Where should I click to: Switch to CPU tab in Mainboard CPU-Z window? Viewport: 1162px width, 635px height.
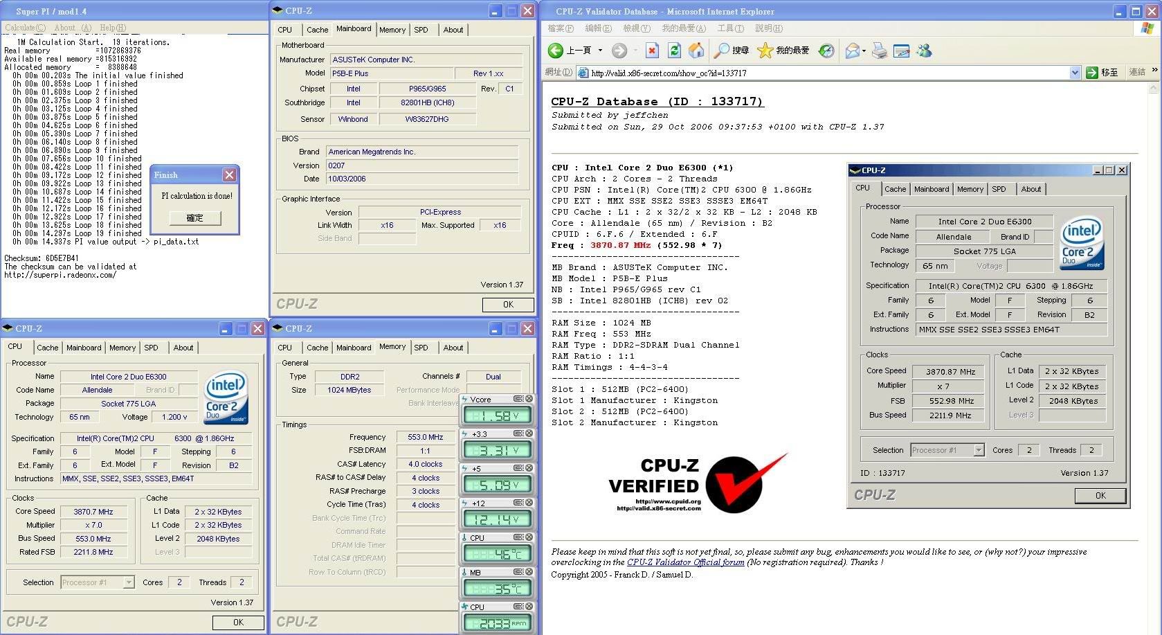click(x=284, y=30)
